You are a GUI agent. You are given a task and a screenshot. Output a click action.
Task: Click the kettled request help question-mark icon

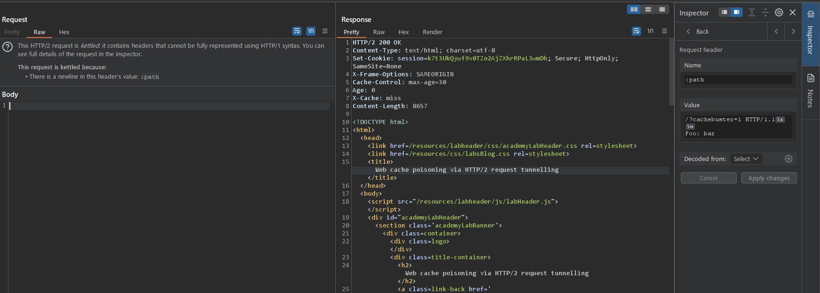click(7, 47)
